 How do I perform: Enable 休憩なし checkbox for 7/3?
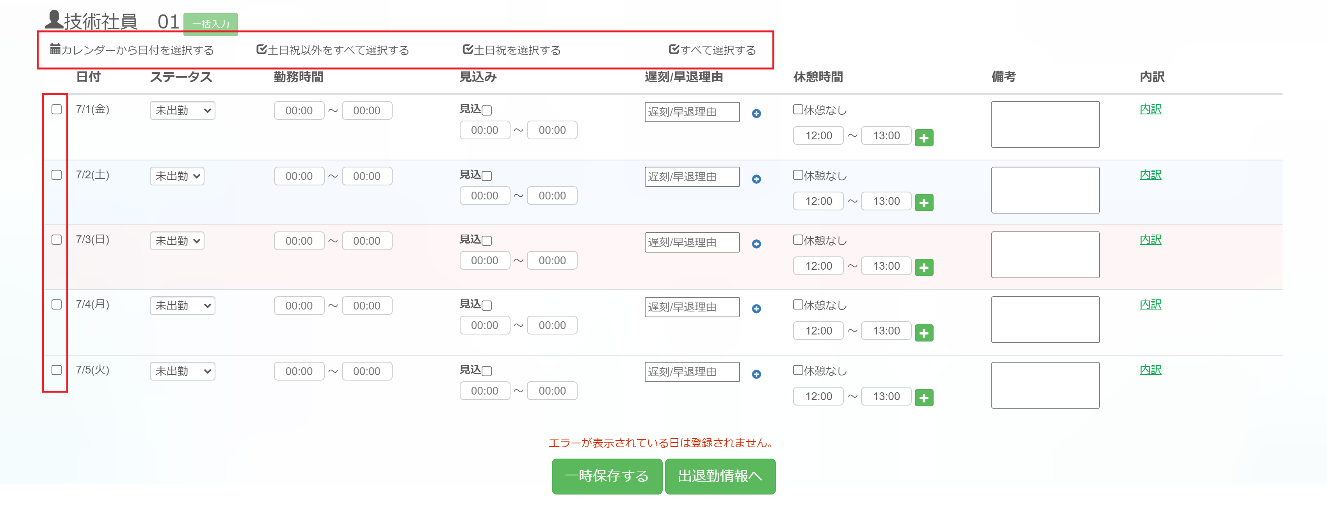point(797,240)
